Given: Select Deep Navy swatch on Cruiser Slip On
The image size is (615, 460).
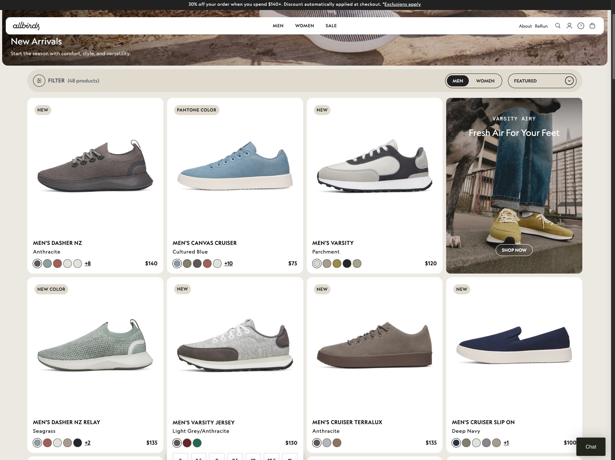Looking at the screenshot, I should [456, 443].
